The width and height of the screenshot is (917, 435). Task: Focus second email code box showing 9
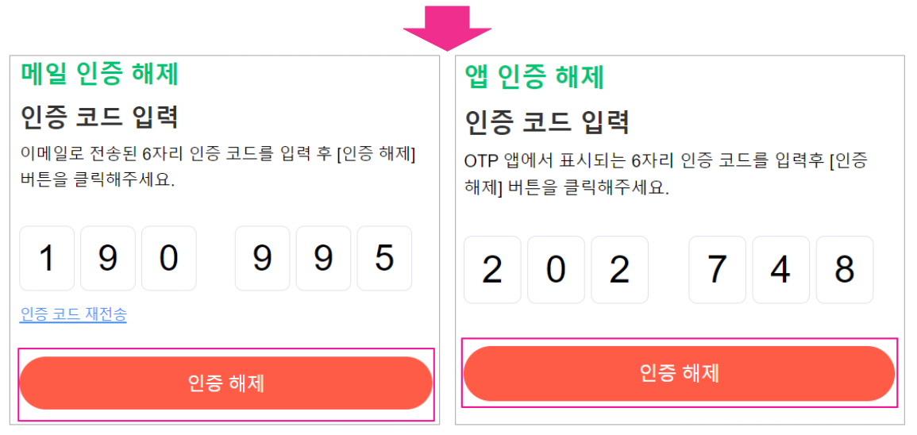108,258
